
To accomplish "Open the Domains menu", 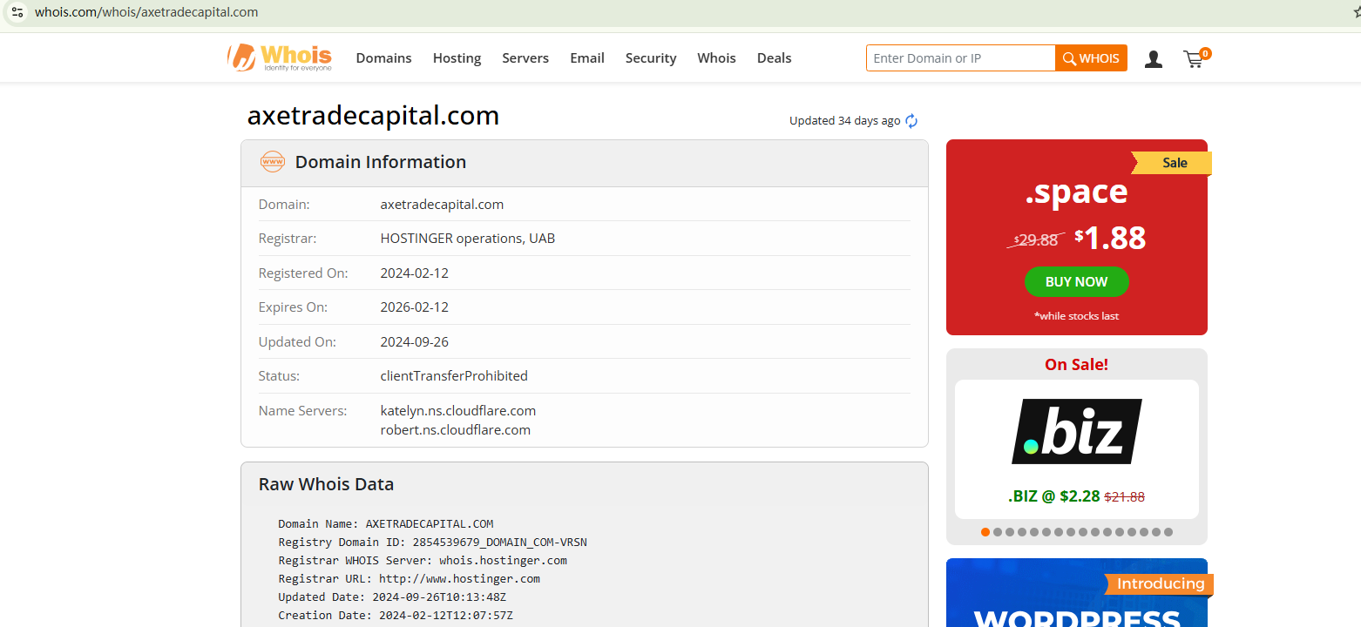I will click(383, 58).
